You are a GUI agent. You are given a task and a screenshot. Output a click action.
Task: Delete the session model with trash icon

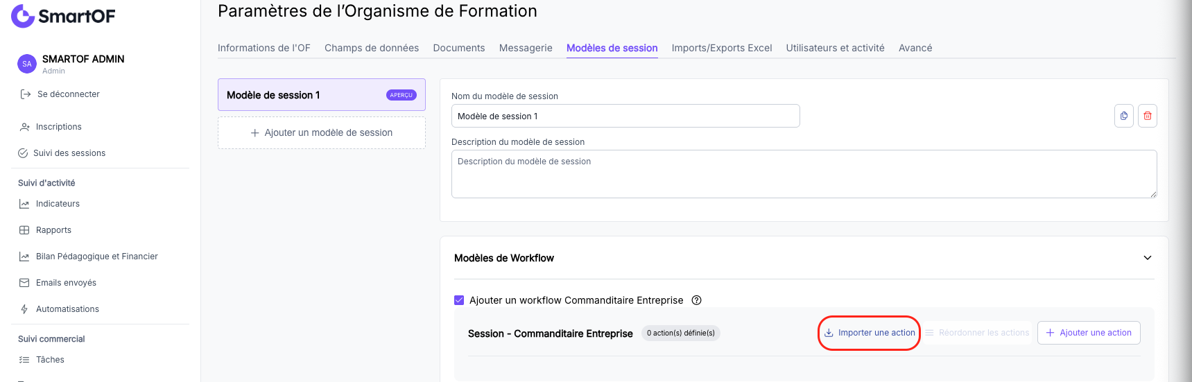pyautogui.click(x=1148, y=116)
